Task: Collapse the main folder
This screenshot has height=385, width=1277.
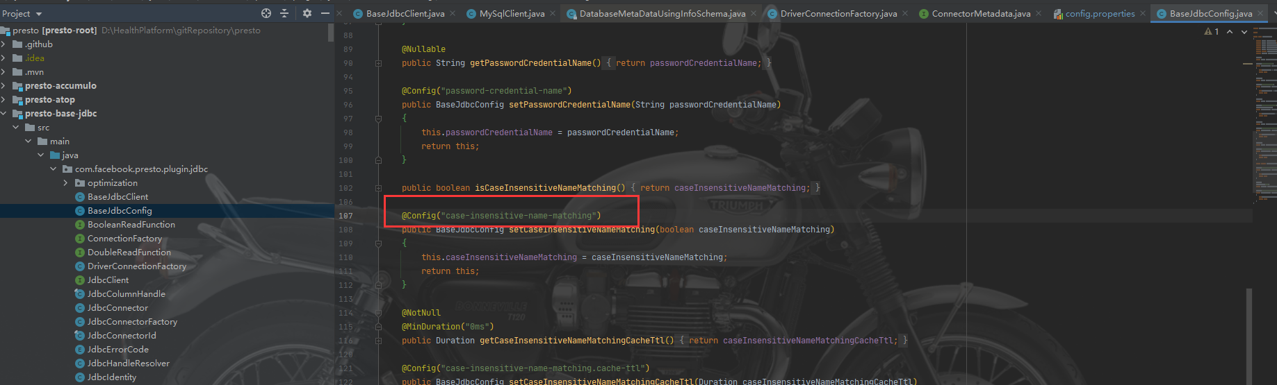Action: point(29,142)
